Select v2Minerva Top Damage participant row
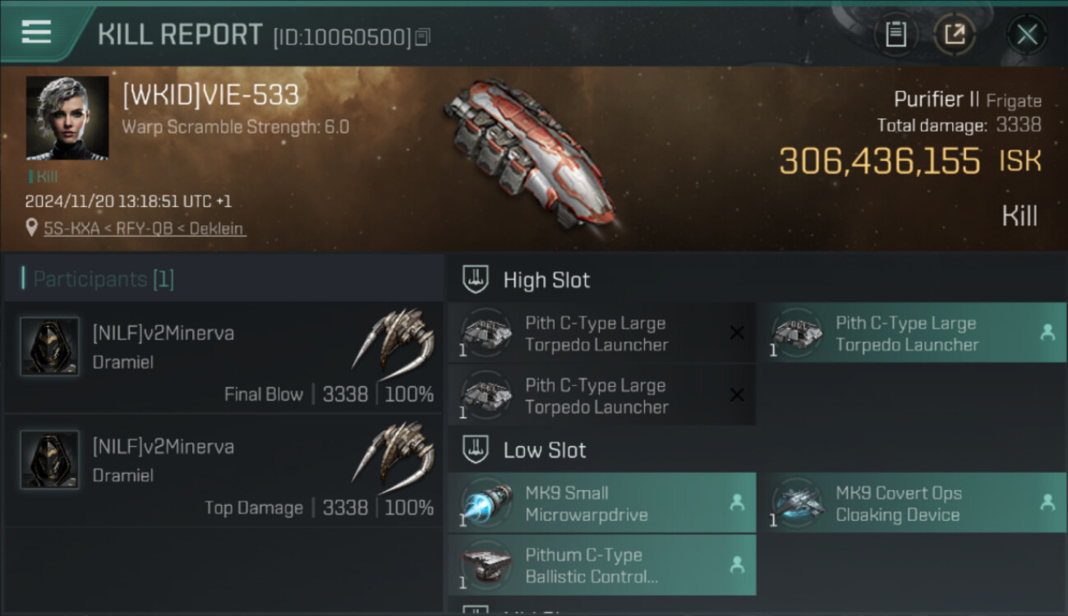 click(223, 471)
